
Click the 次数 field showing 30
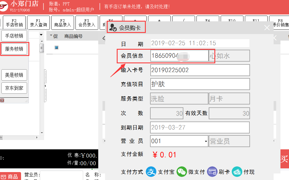167,113
